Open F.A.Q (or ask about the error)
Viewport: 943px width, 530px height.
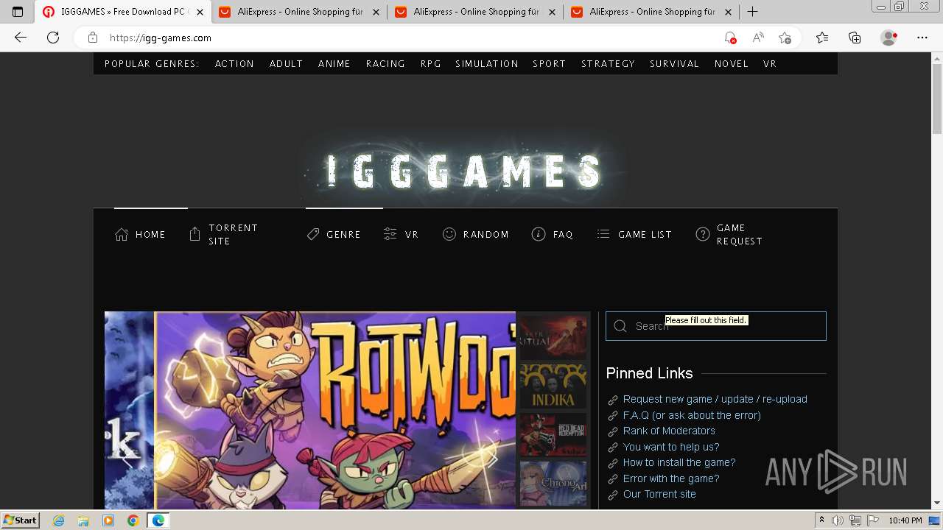692,415
